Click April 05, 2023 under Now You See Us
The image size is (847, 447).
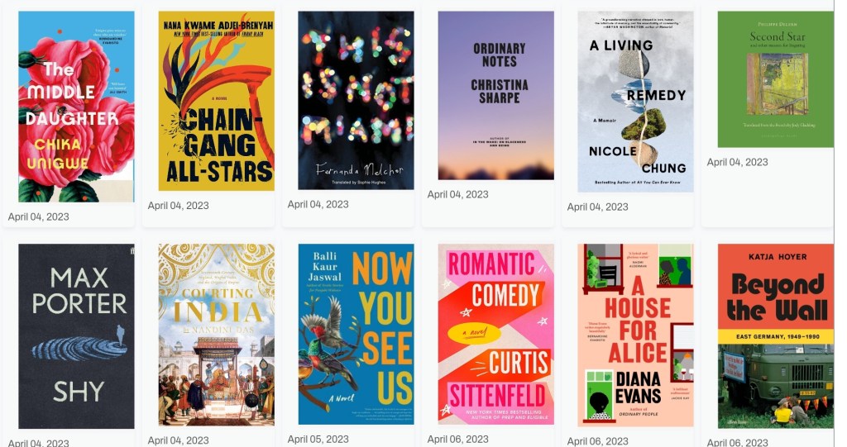pyautogui.click(x=318, y=439)
